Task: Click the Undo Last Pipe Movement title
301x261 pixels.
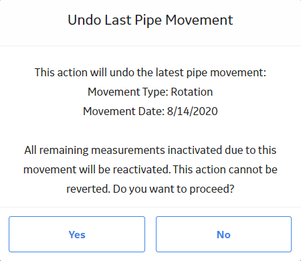Action: 150,20
